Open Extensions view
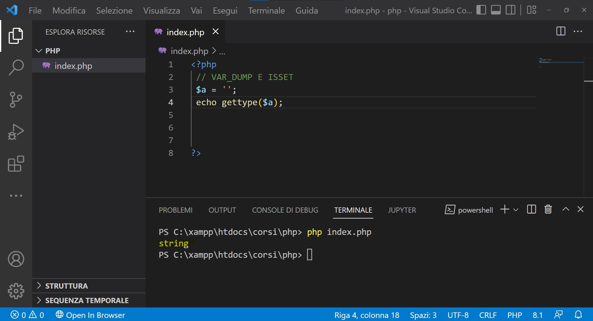The width and height of the screenshot is (593, 321). point(16,164)
